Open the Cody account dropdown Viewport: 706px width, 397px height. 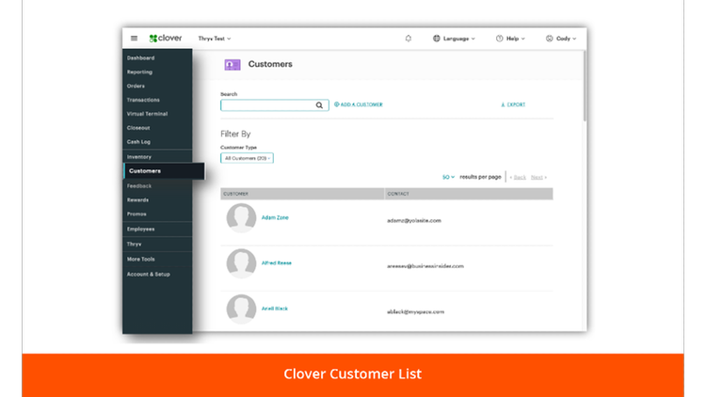pyautogui.click(x=566, y=39)
